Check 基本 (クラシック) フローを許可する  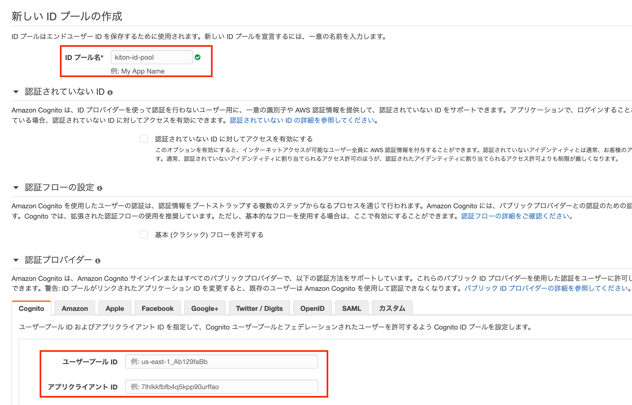(x=144, y=234)
